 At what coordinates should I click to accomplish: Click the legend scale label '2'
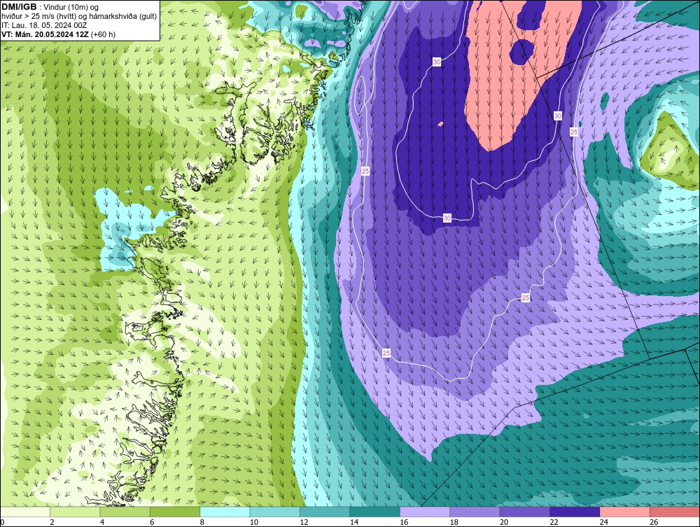click(52, 522)
